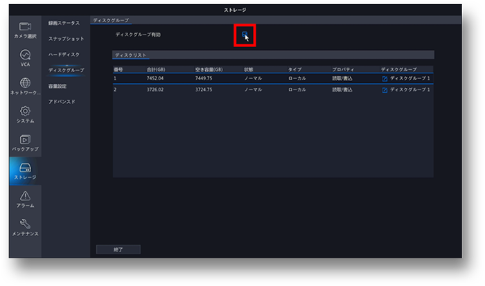
Task: Open メンテナンス wrench icon
Action: coord(25,225)
